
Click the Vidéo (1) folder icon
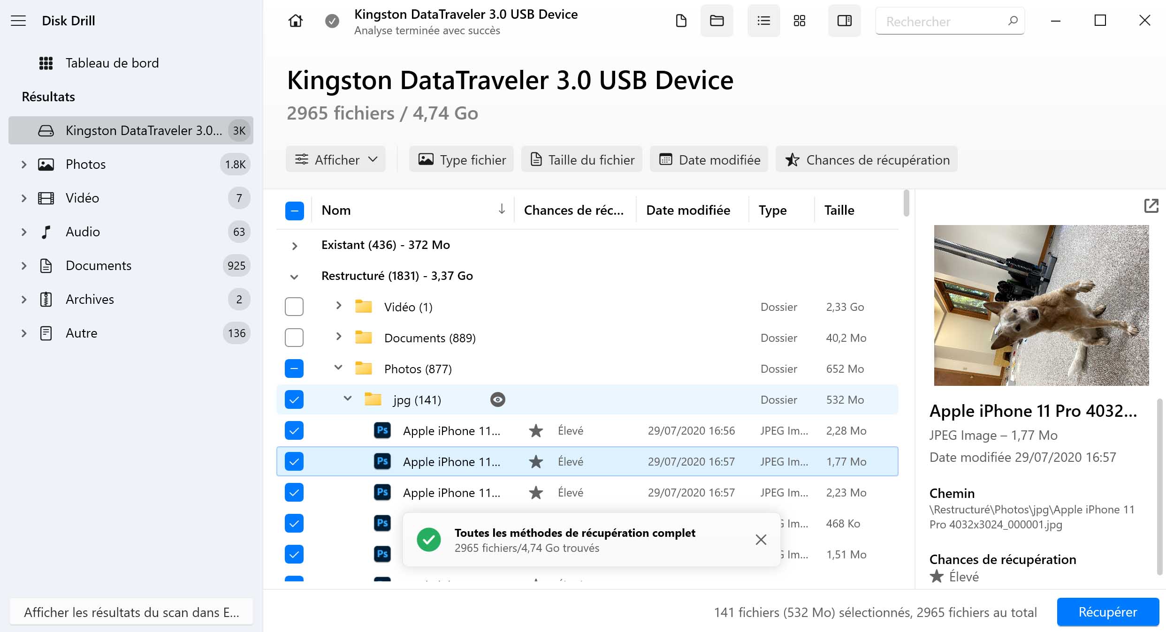[x=364, y=307]
